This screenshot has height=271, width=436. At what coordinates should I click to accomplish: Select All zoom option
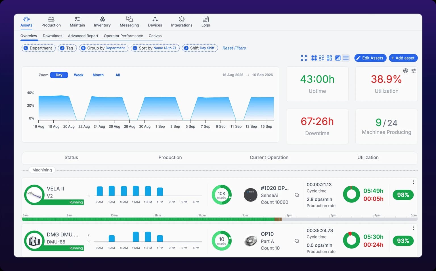click(118, 75)
